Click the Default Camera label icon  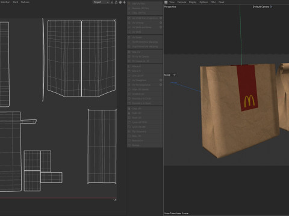point(271,7)
